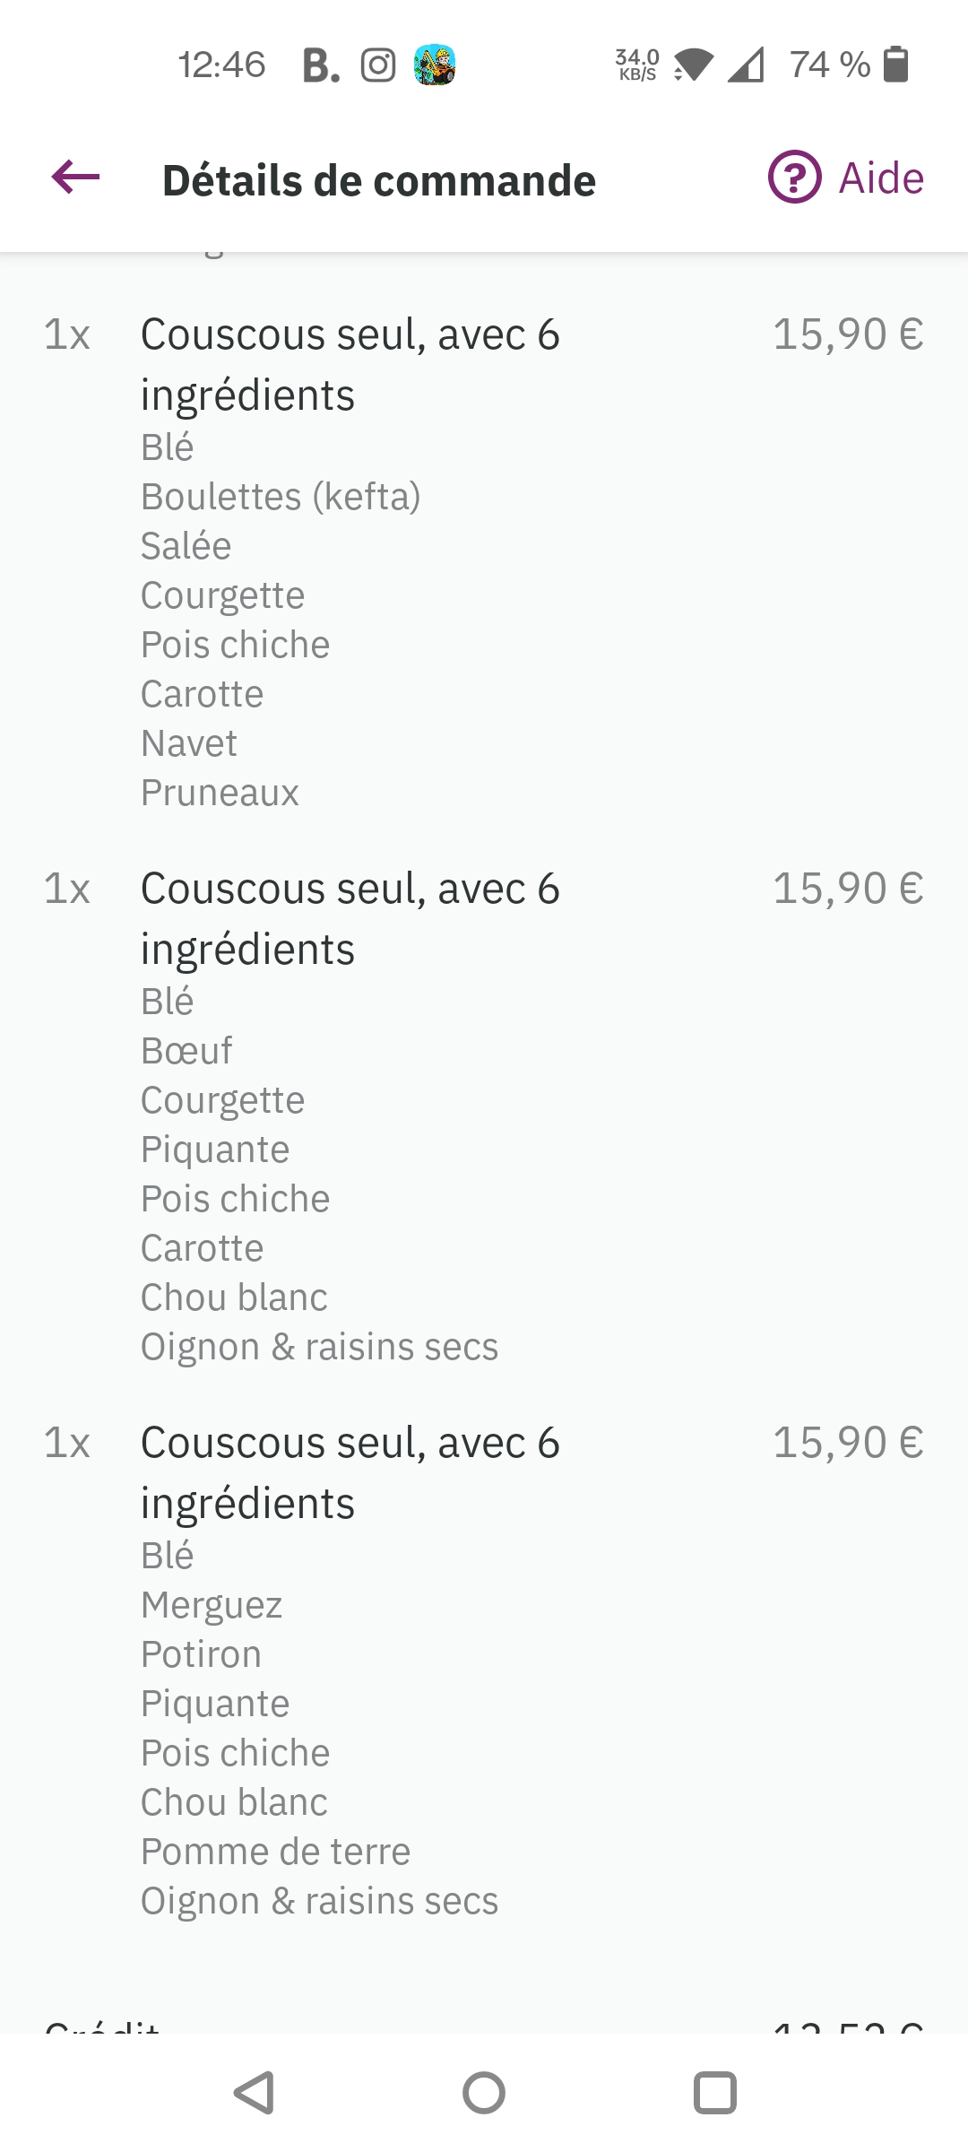Tap the game app notification icon

(x=435, y=65)
